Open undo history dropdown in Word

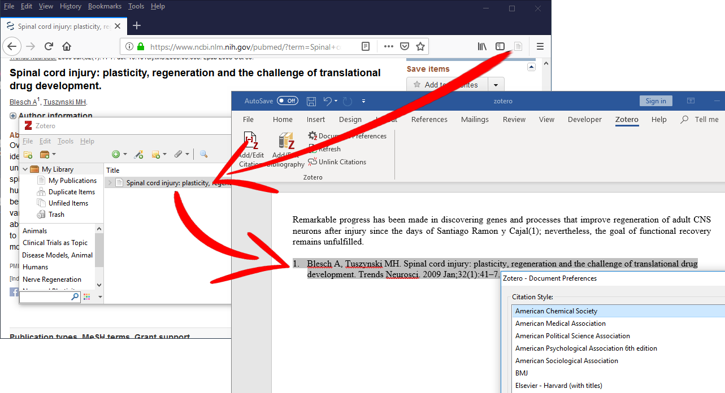336,101
